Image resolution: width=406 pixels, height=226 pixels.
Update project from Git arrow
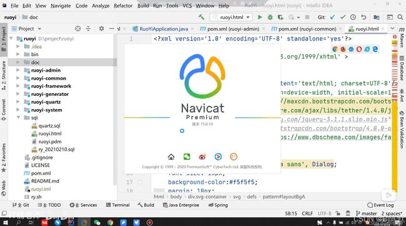tap(332, 17)
